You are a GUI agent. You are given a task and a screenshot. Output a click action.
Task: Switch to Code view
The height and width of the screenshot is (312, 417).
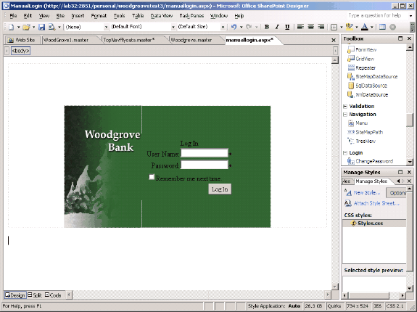pyautogui.click(x=53, y=295)
